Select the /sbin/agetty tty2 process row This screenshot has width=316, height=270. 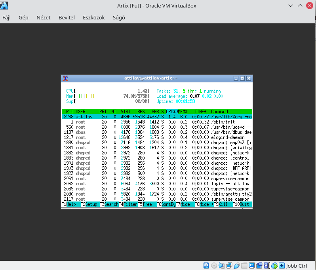pyautogui.click(x=157, y=194)
